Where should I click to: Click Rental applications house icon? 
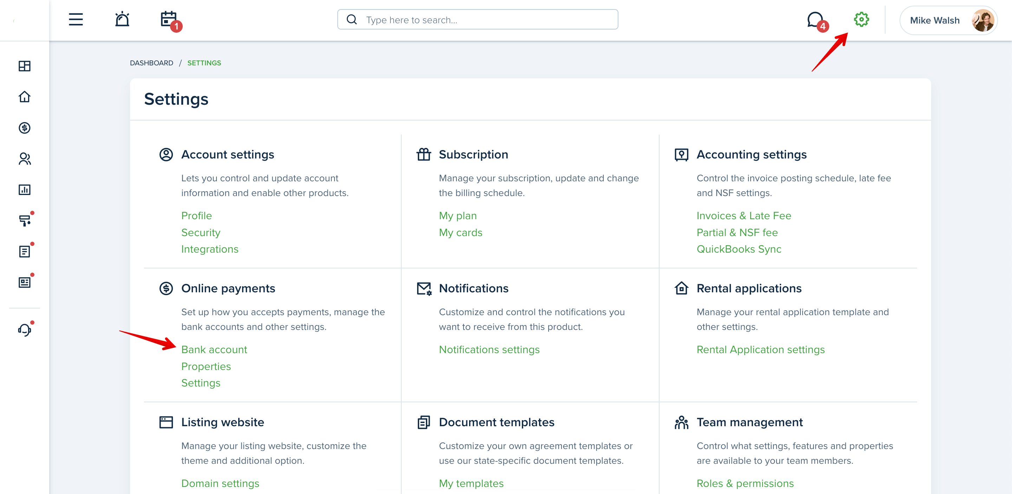[681, 288]
